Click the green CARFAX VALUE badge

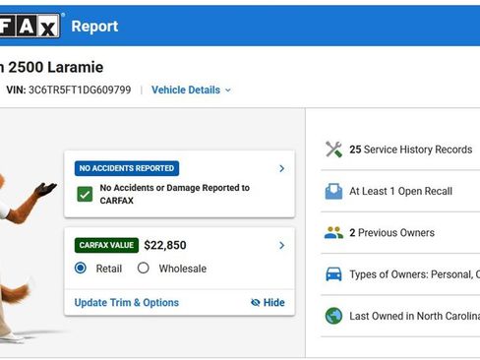(x=106, y=245)
